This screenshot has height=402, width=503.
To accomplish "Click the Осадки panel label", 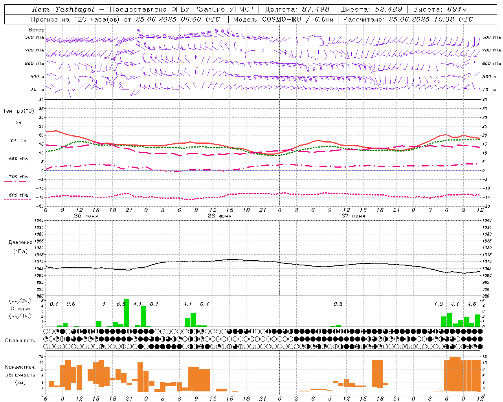I will tap(20, 309).
